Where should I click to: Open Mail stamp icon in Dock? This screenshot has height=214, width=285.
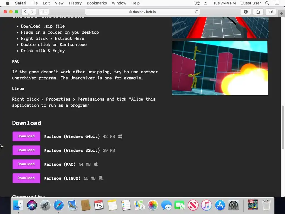[x=72, y=205]
